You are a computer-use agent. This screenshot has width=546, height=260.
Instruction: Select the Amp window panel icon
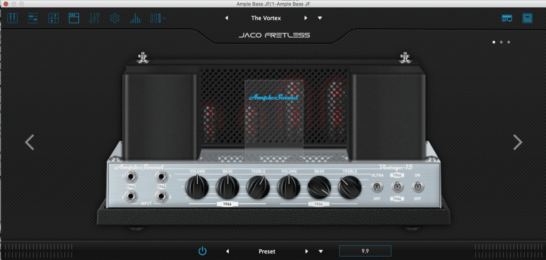74,18
